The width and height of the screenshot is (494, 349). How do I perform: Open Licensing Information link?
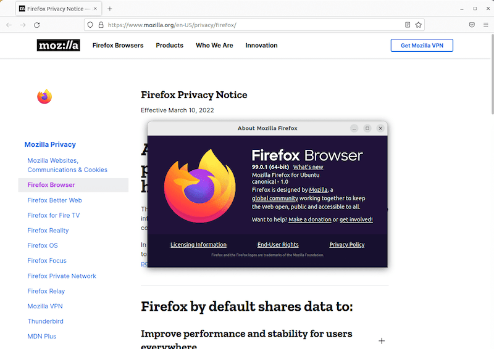198,245
